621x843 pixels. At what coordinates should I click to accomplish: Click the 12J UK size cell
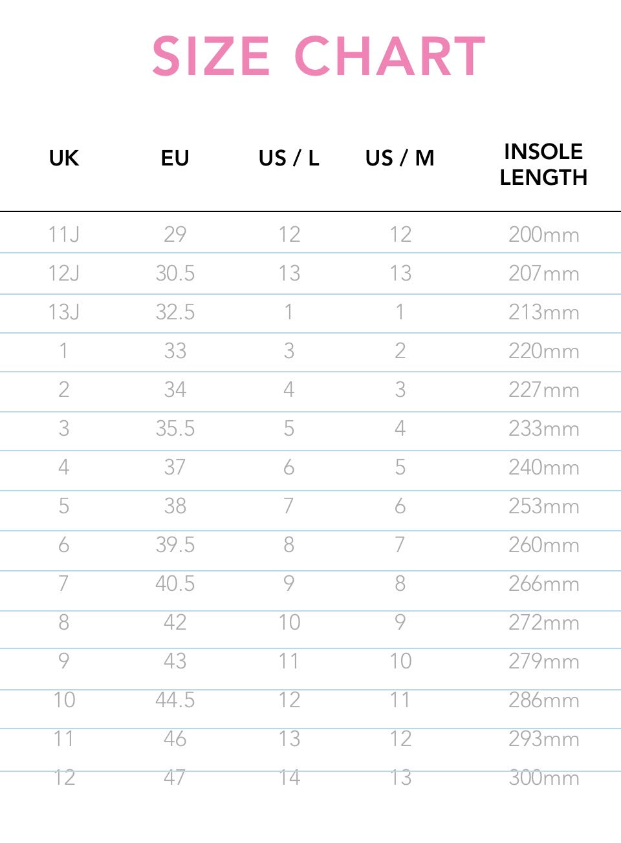click(63, 273)
